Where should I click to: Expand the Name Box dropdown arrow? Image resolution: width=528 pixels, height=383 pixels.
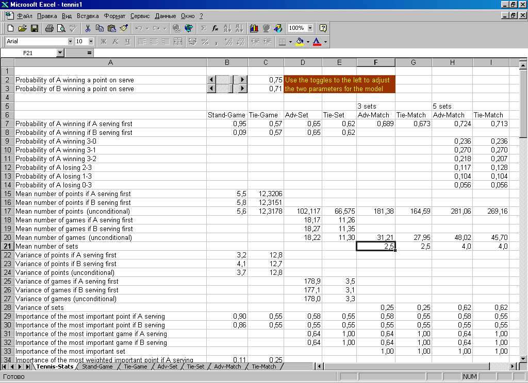click(x=60, y=53)
